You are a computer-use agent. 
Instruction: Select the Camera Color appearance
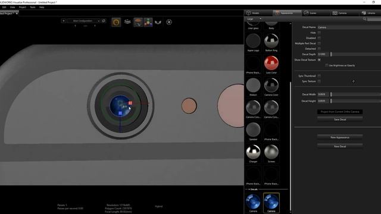271,87
